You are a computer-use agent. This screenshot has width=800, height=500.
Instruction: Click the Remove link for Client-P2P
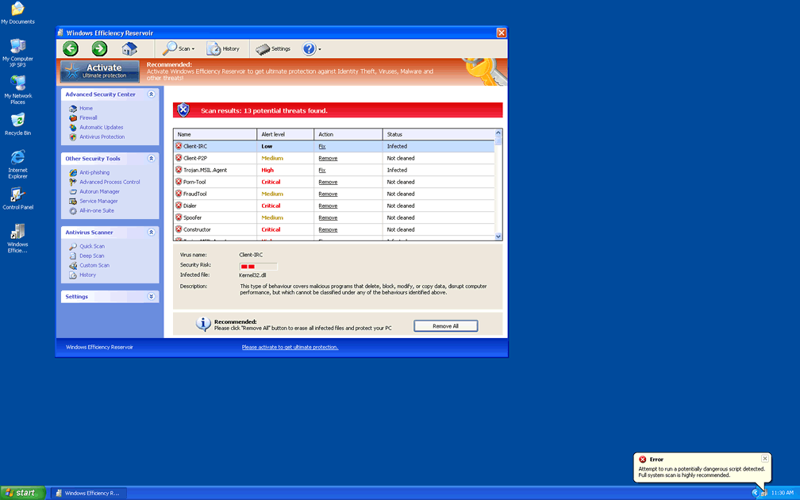pyautogui.click(x=328, y=158)
